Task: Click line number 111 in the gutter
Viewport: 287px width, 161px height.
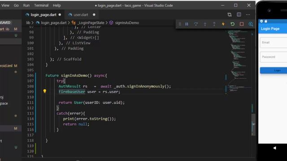Action: pyautogui.click(x=30, y=102)
